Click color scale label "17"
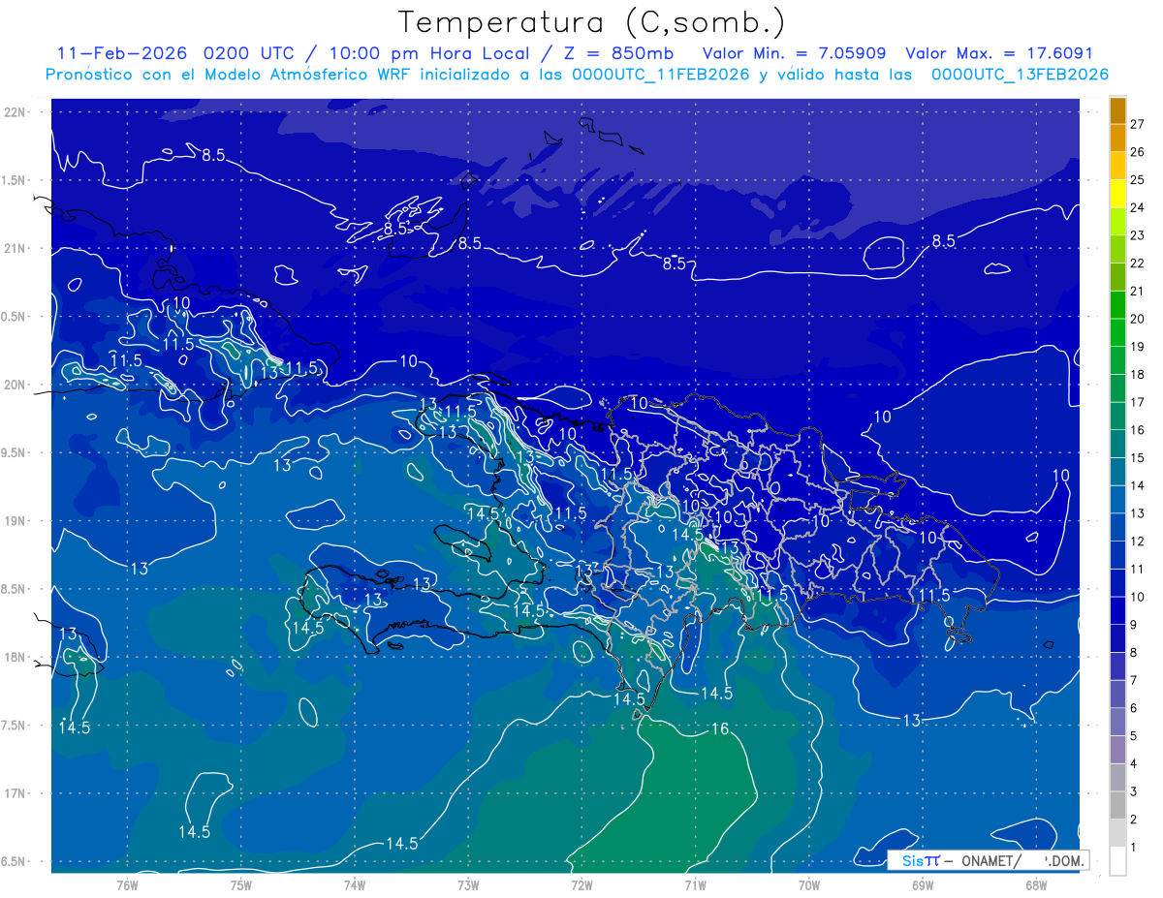Image resolution: width=1163 pixels, height=898 pixels. [x=1138, y=402]
